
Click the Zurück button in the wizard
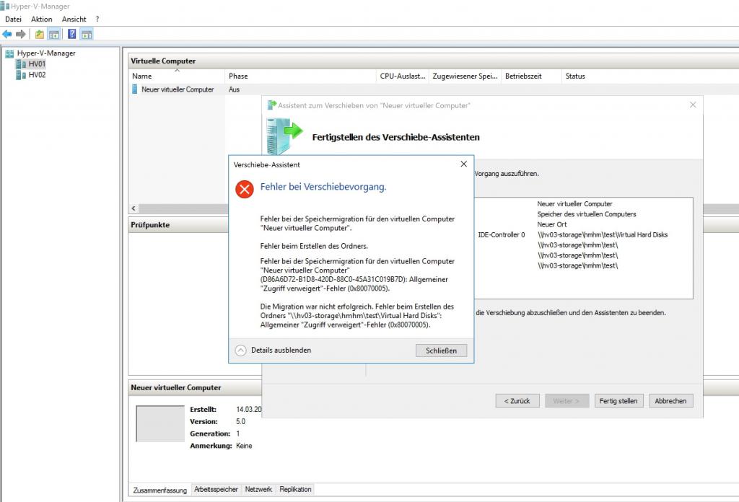(517, 401)
